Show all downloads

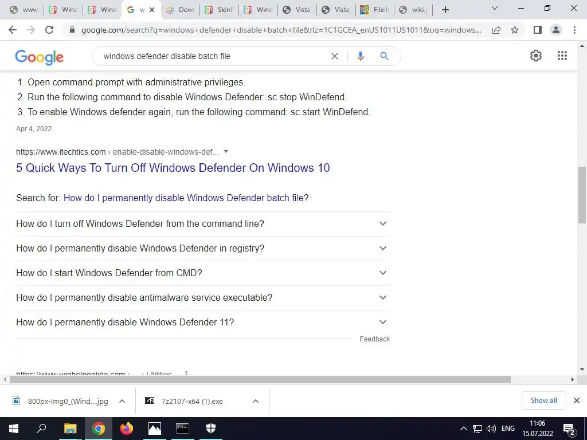click(543, 400)
